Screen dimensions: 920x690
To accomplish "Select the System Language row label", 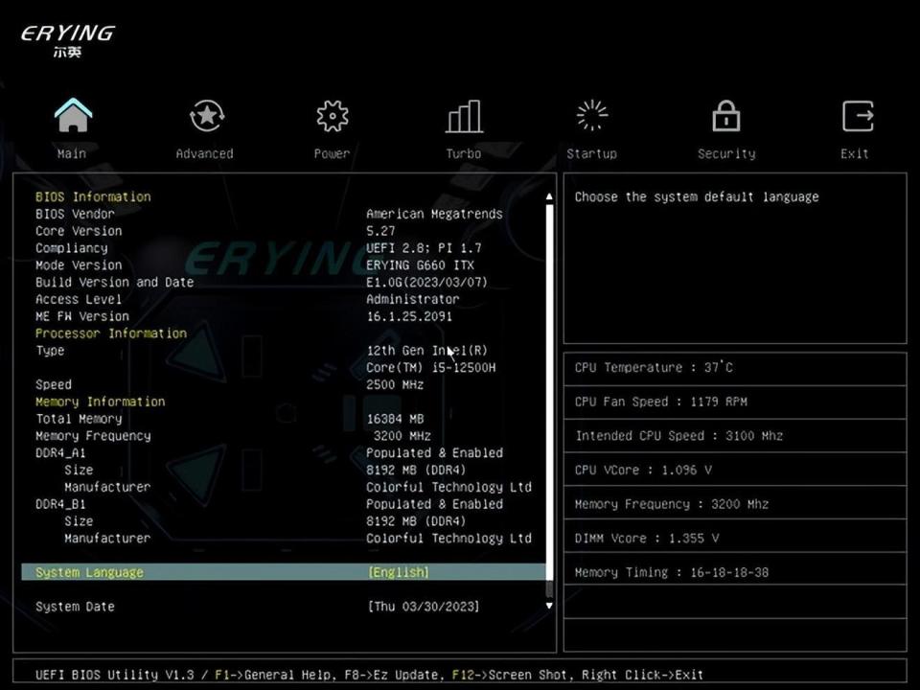I will tap(89, 572).
